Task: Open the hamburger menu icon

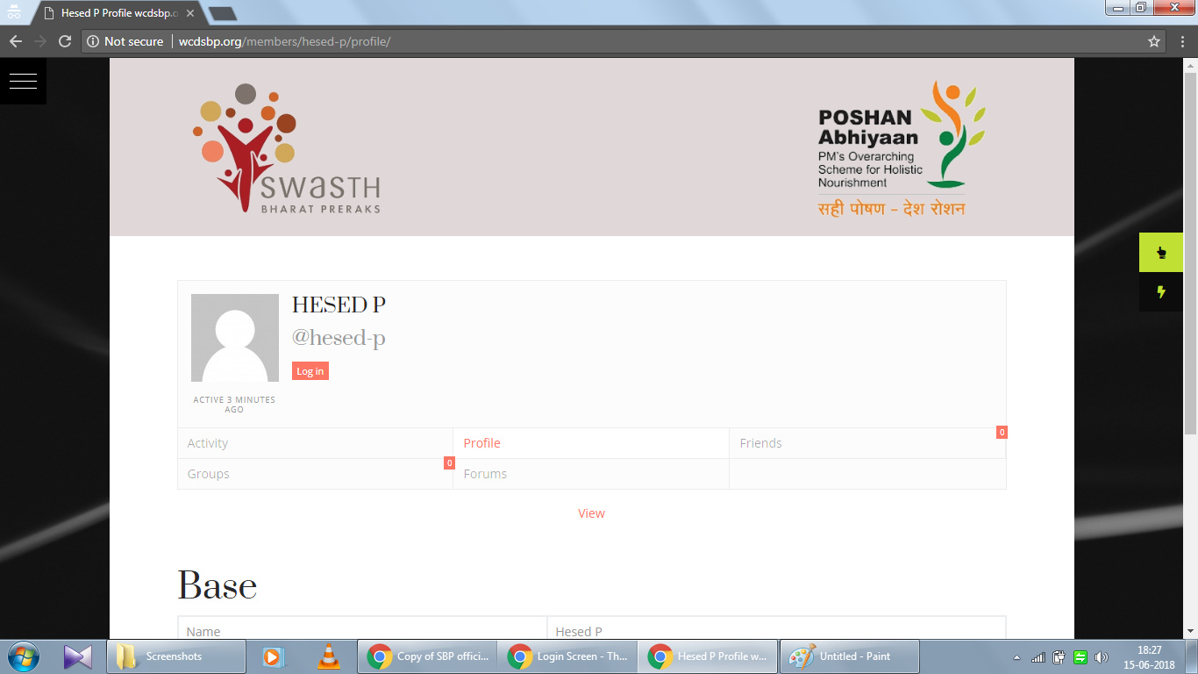Action: pos(23,81)
